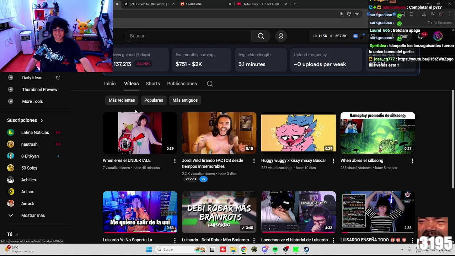Expand the Tú section chevron
Image resolution: width=455 pixels, height=256 pixels.
[x=17, y=234]
